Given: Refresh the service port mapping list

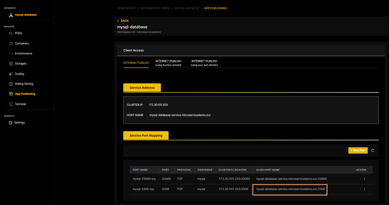Looking at the screenshot, I should [x=372, y=150].
